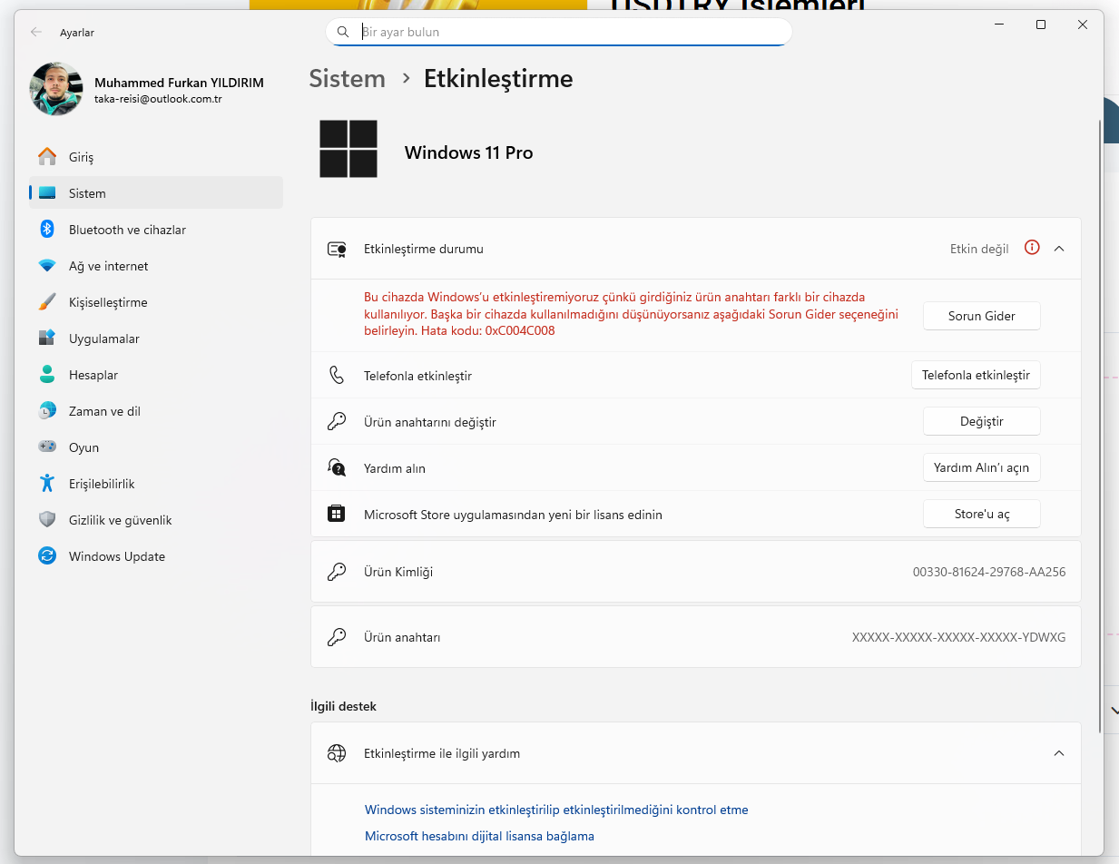The height and width of the screenshot is (864, 1119).
Task: Open 'Microsoft hesabını dijital lisansa bağlama' link
Action: [x=479, y=836]
